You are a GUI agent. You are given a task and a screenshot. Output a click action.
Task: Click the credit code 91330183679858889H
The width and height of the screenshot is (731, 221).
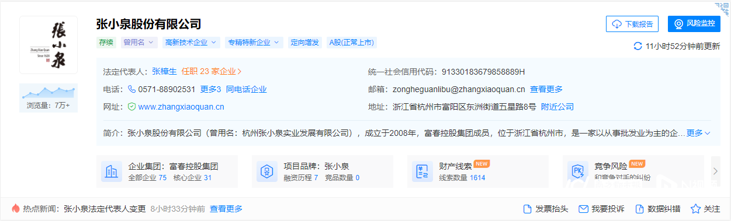point(483,72)
